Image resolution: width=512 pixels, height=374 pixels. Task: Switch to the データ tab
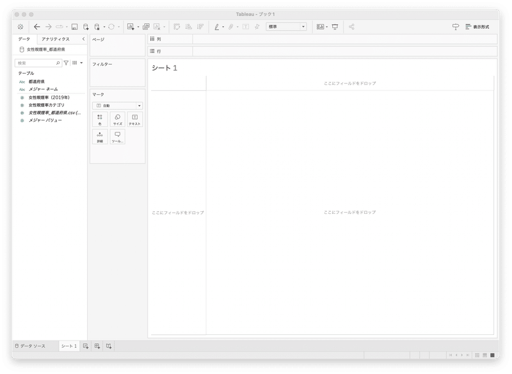coord(24,39)
